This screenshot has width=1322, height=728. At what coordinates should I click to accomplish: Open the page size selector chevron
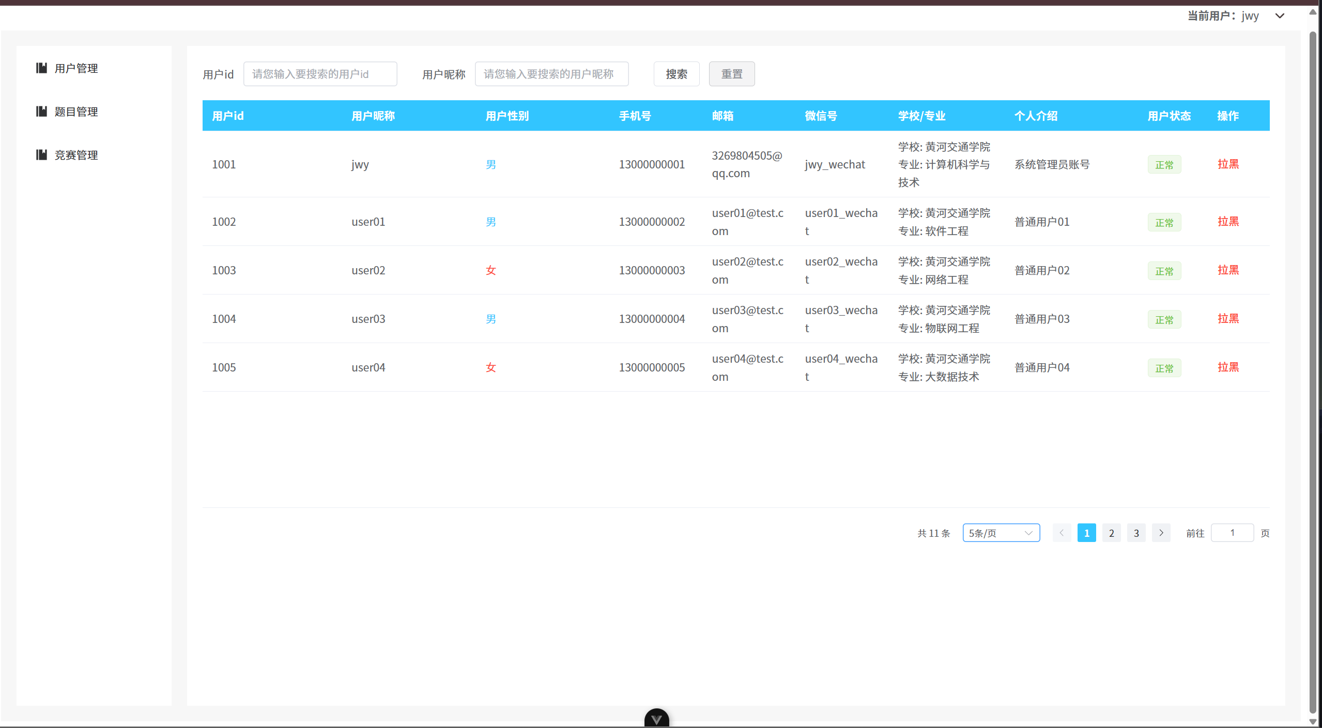[1029, 533]
